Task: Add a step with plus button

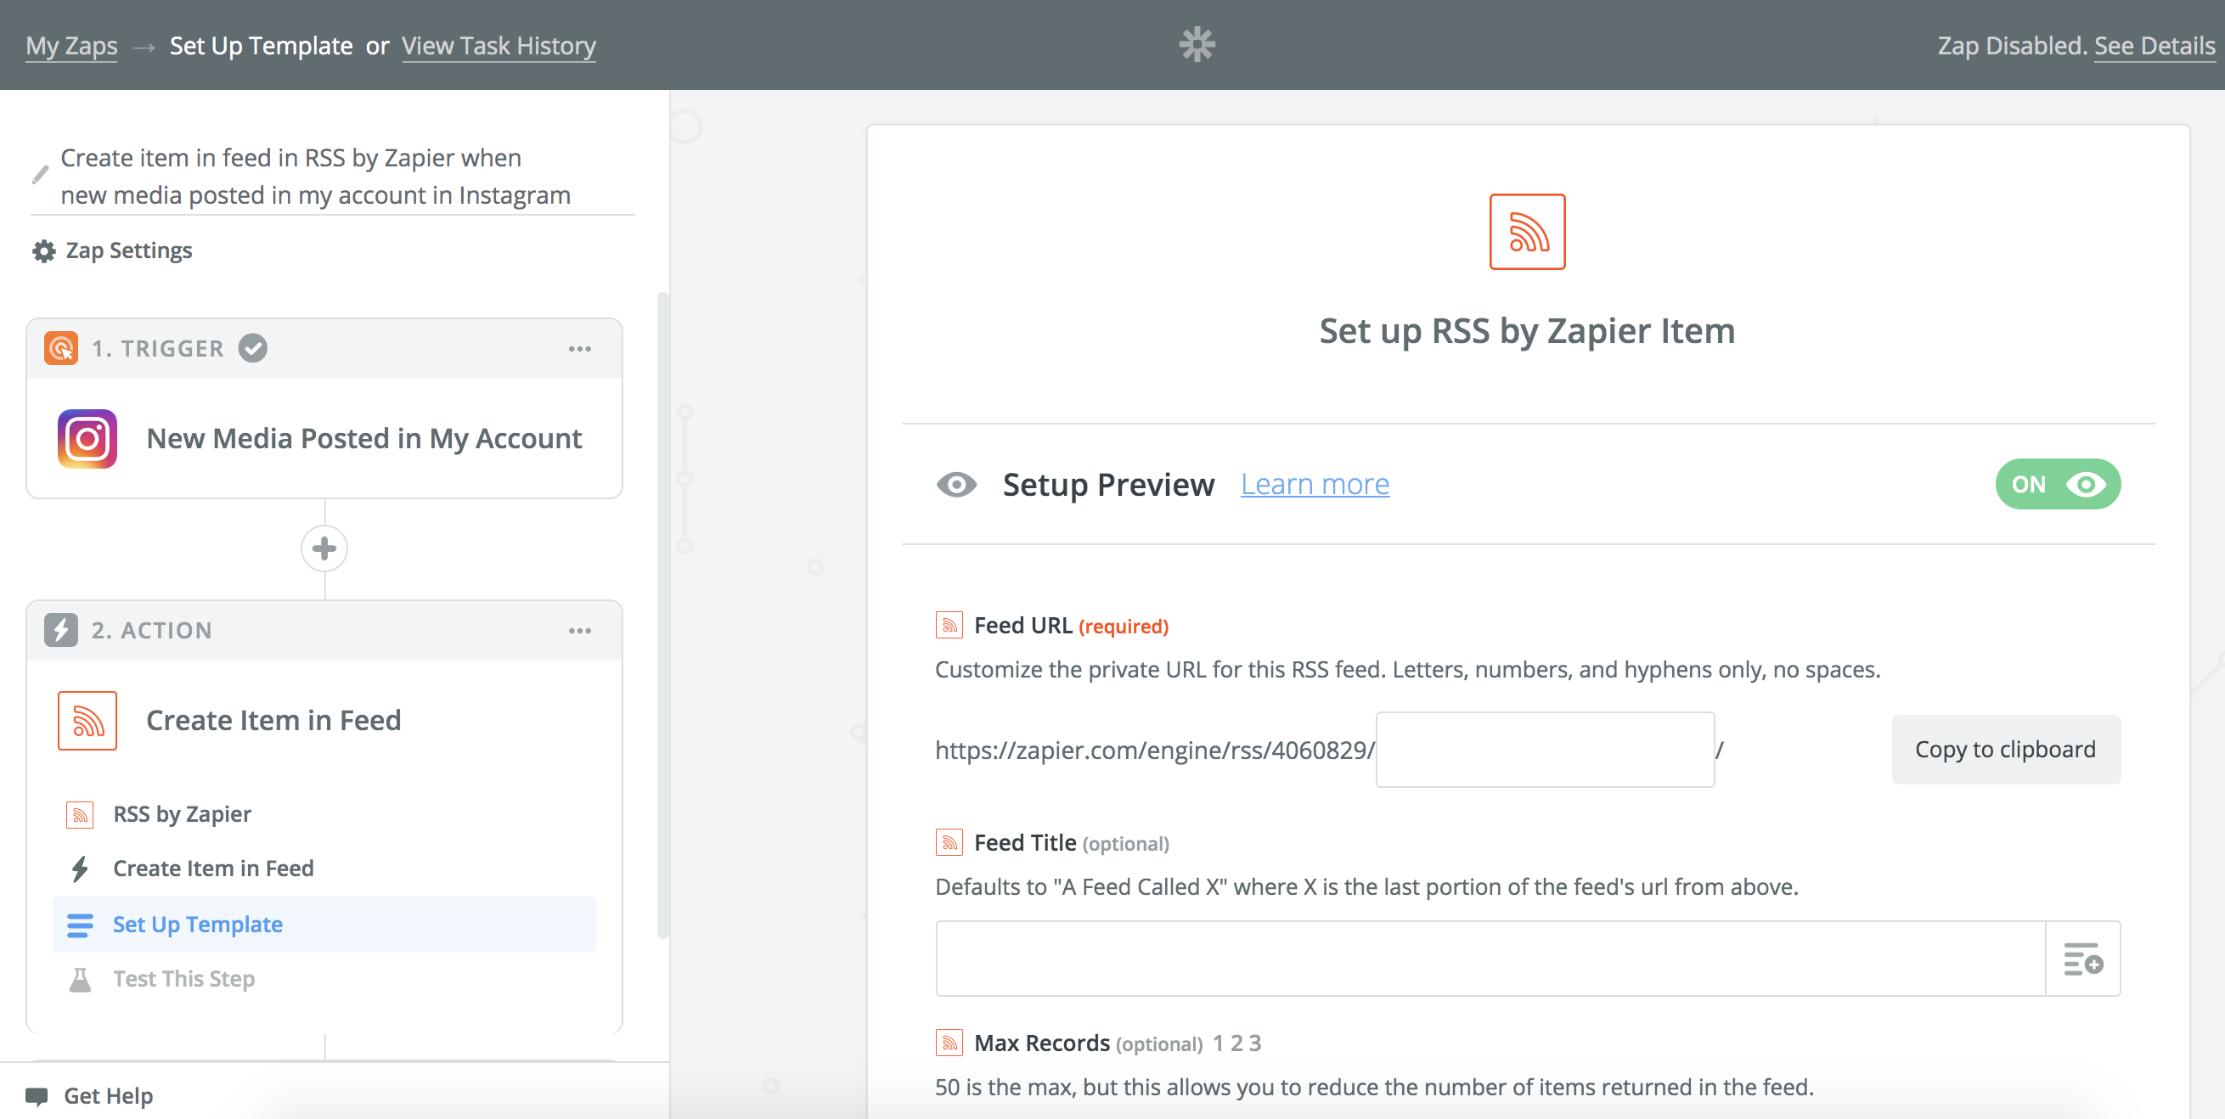Action: [324, 548]
